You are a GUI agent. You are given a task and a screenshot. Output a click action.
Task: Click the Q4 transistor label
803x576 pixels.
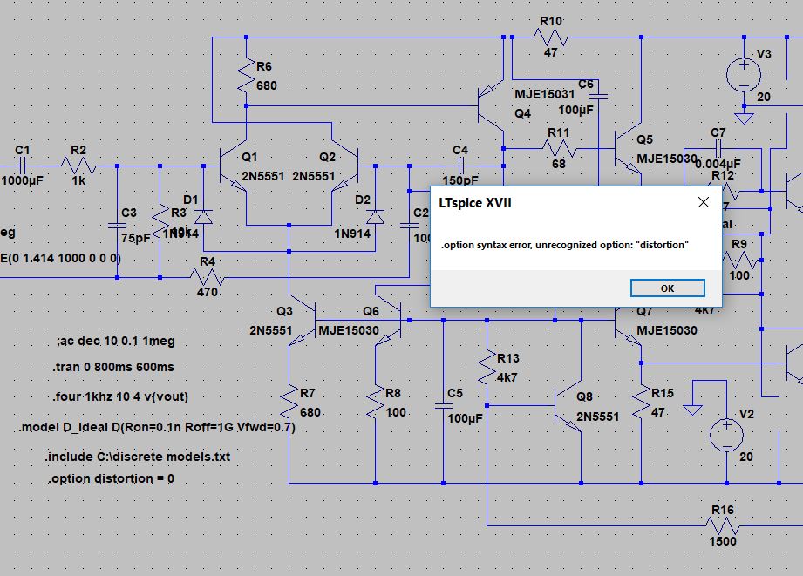[x=522, y=113]
